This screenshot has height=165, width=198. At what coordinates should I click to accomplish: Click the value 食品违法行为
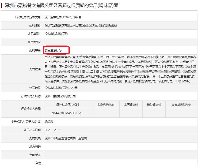(x=53, y=50)
